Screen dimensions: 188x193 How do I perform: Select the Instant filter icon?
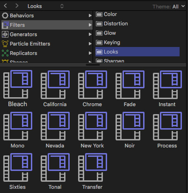pyautogui.click(x=167, y=85)
